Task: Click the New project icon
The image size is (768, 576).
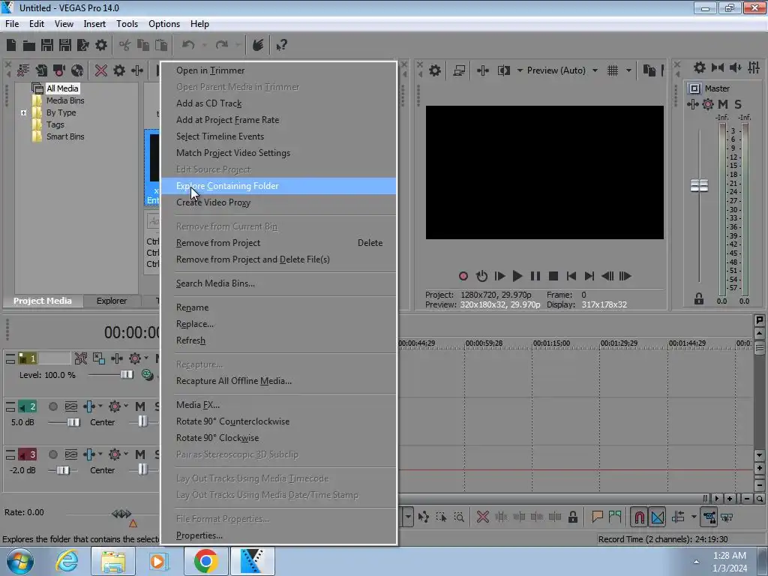Action: pos(11,45)
